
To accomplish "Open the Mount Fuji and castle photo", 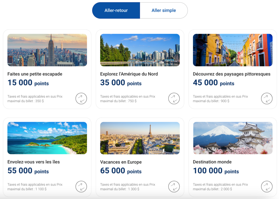I will tap(233, 138).
